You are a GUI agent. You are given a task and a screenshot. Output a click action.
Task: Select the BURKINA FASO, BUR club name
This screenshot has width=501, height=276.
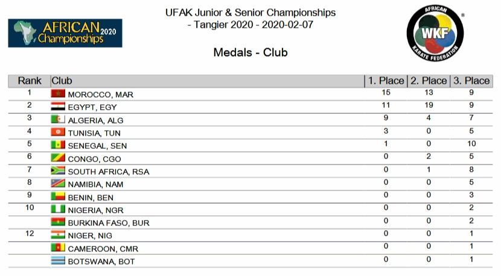[109, 223]
